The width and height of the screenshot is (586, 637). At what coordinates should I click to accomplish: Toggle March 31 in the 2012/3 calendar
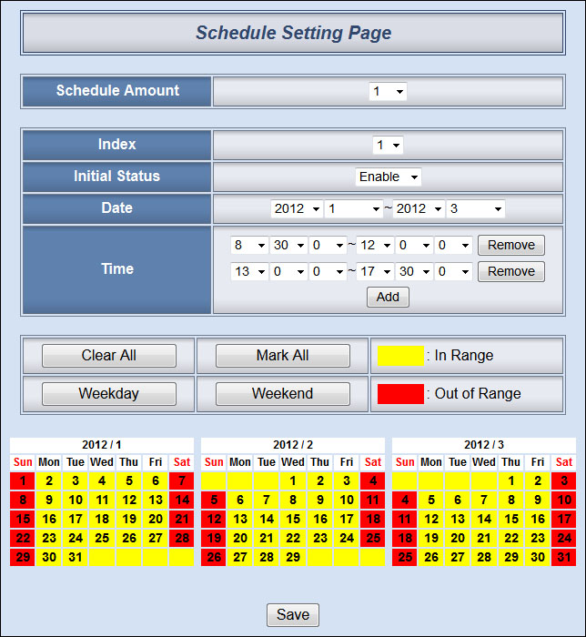click(564, 557)
